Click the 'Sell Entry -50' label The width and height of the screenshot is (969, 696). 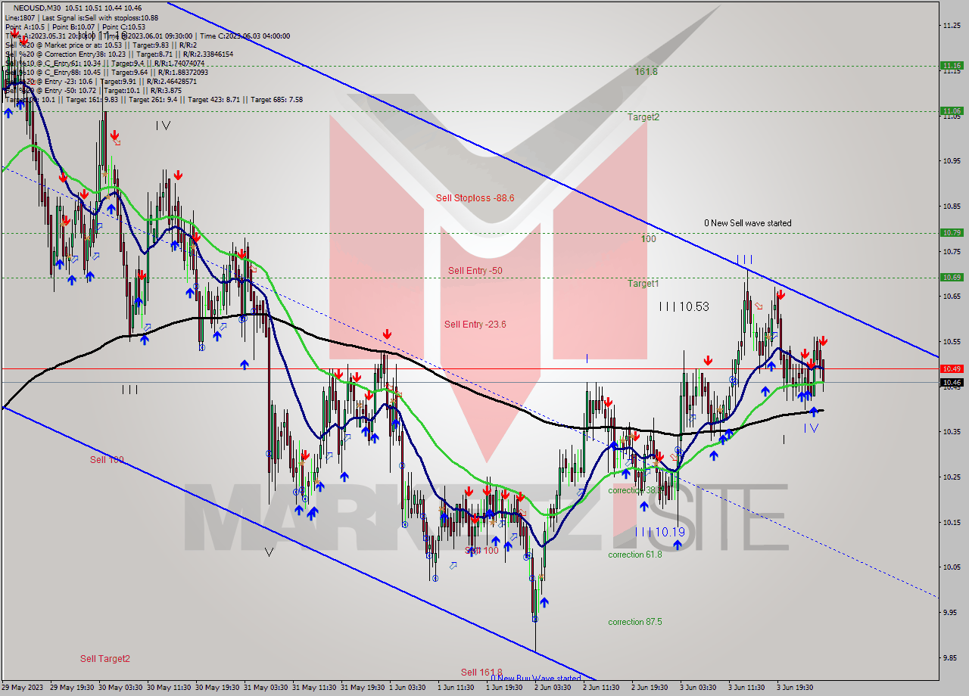[x=475, y=271]
